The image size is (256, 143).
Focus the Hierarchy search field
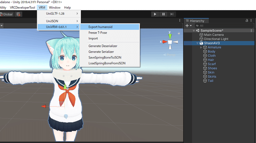(x=224, y=26)
